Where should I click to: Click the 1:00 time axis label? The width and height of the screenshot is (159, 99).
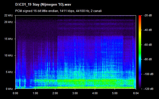coord(35,93)
